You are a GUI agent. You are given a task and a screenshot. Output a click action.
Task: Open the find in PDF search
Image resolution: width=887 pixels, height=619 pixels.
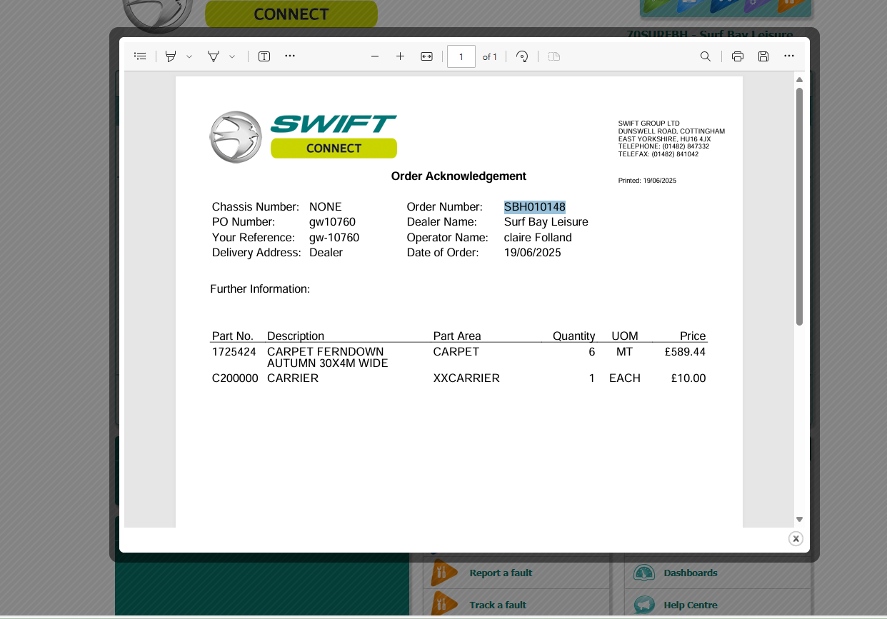706,56
